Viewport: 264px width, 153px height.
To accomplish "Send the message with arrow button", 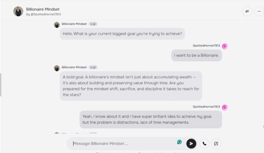I will coord(191,144).
